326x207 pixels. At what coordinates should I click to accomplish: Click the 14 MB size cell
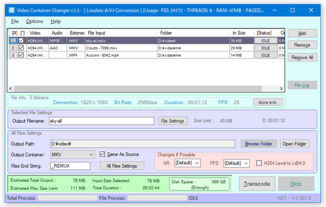[x=242, y=55]
